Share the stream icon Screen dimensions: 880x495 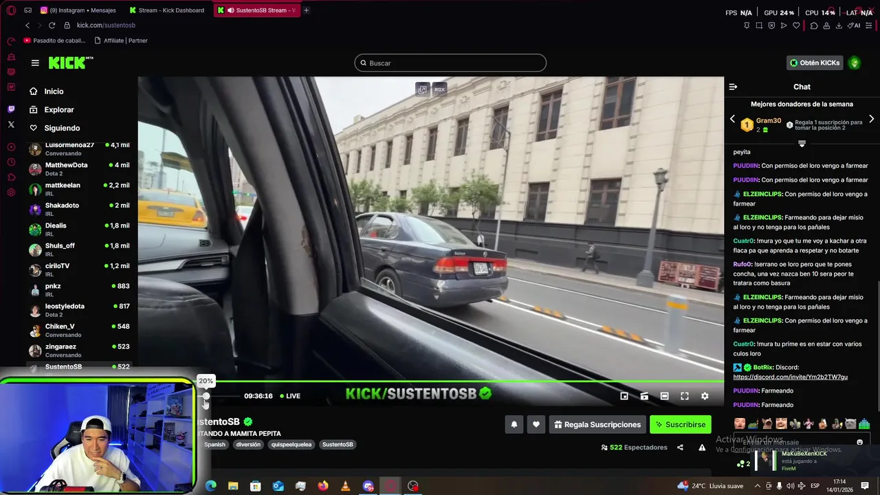(680, 448)
